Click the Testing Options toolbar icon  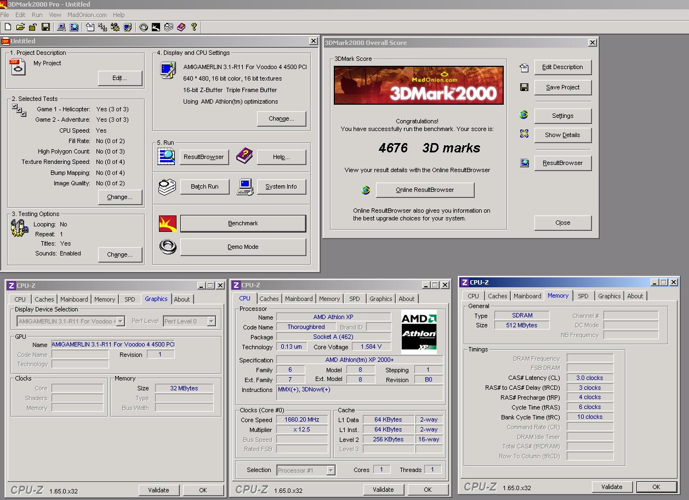(x=115, y=27)
